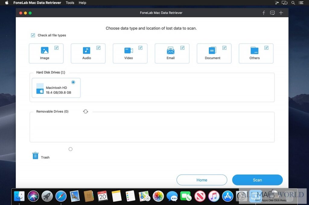Refresh the Removable Drives list
Viewport: 309px width, 205px height.
85,111
